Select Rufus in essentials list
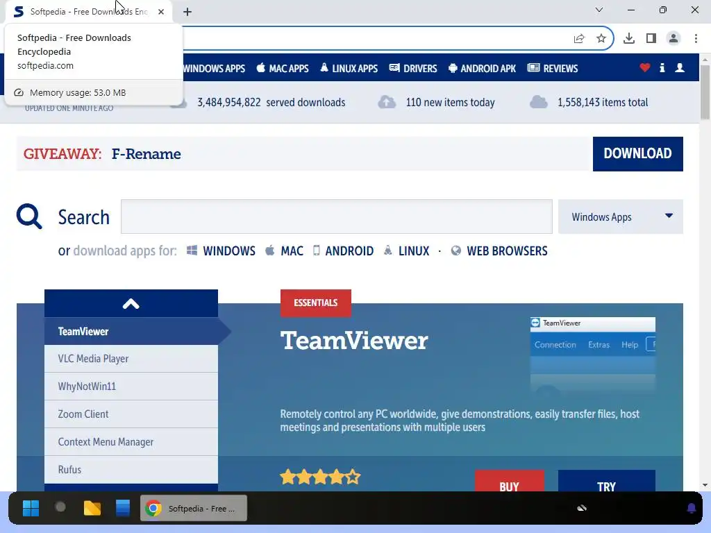 [131, 470]
